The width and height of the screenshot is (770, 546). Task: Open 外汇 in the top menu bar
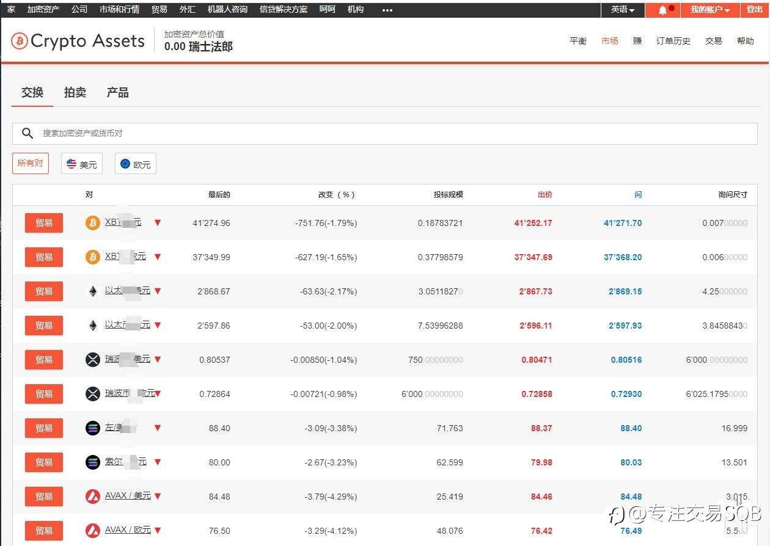tap(188, 10)
